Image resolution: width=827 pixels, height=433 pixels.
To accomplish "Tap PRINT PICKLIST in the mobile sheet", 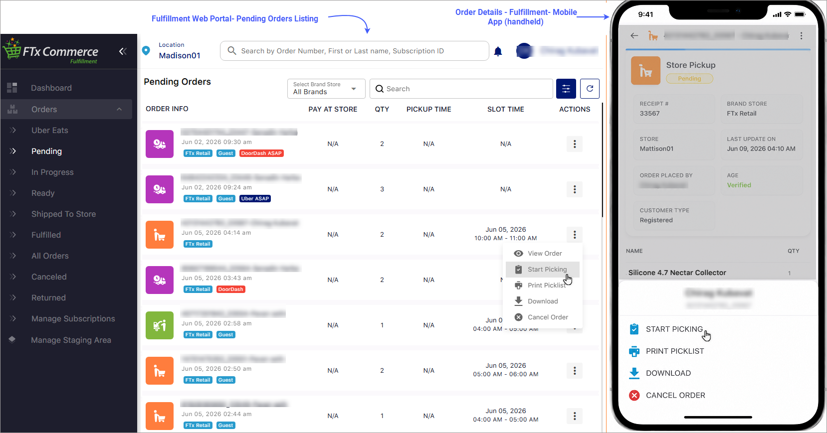I will [x=675, y=351].
